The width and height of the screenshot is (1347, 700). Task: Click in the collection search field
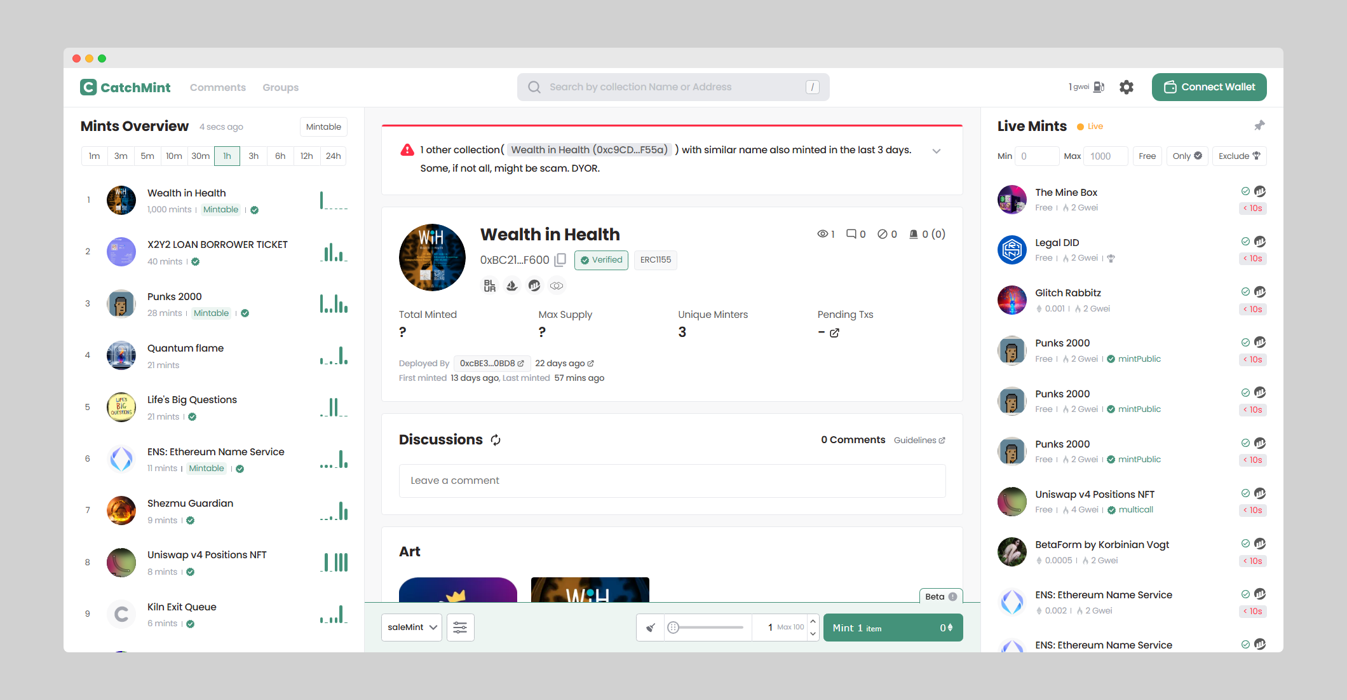673,87
